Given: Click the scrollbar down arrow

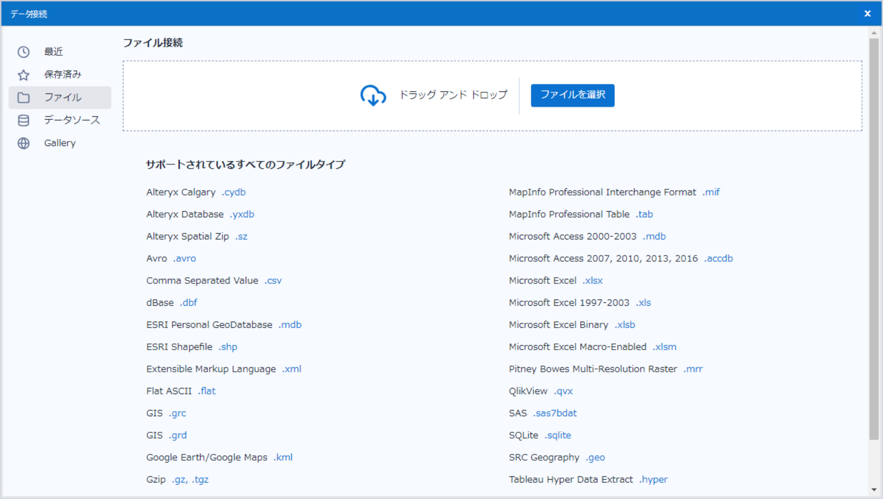Looking at the screenshot, I should point(874,490).
